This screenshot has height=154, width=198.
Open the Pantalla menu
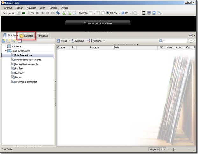coord(53,8)
